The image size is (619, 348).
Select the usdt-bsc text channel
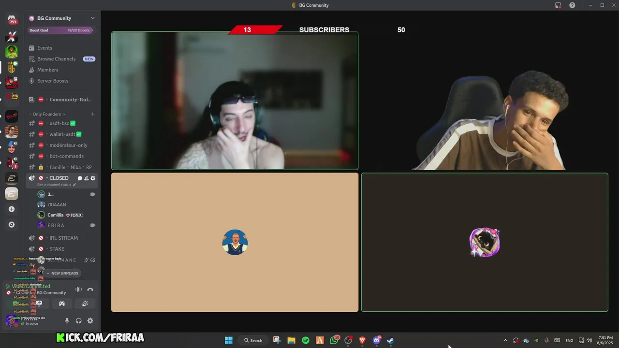tap(62, 123)
